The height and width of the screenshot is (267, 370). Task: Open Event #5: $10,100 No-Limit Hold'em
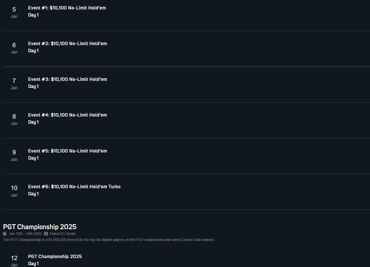[x=67, y=151]
